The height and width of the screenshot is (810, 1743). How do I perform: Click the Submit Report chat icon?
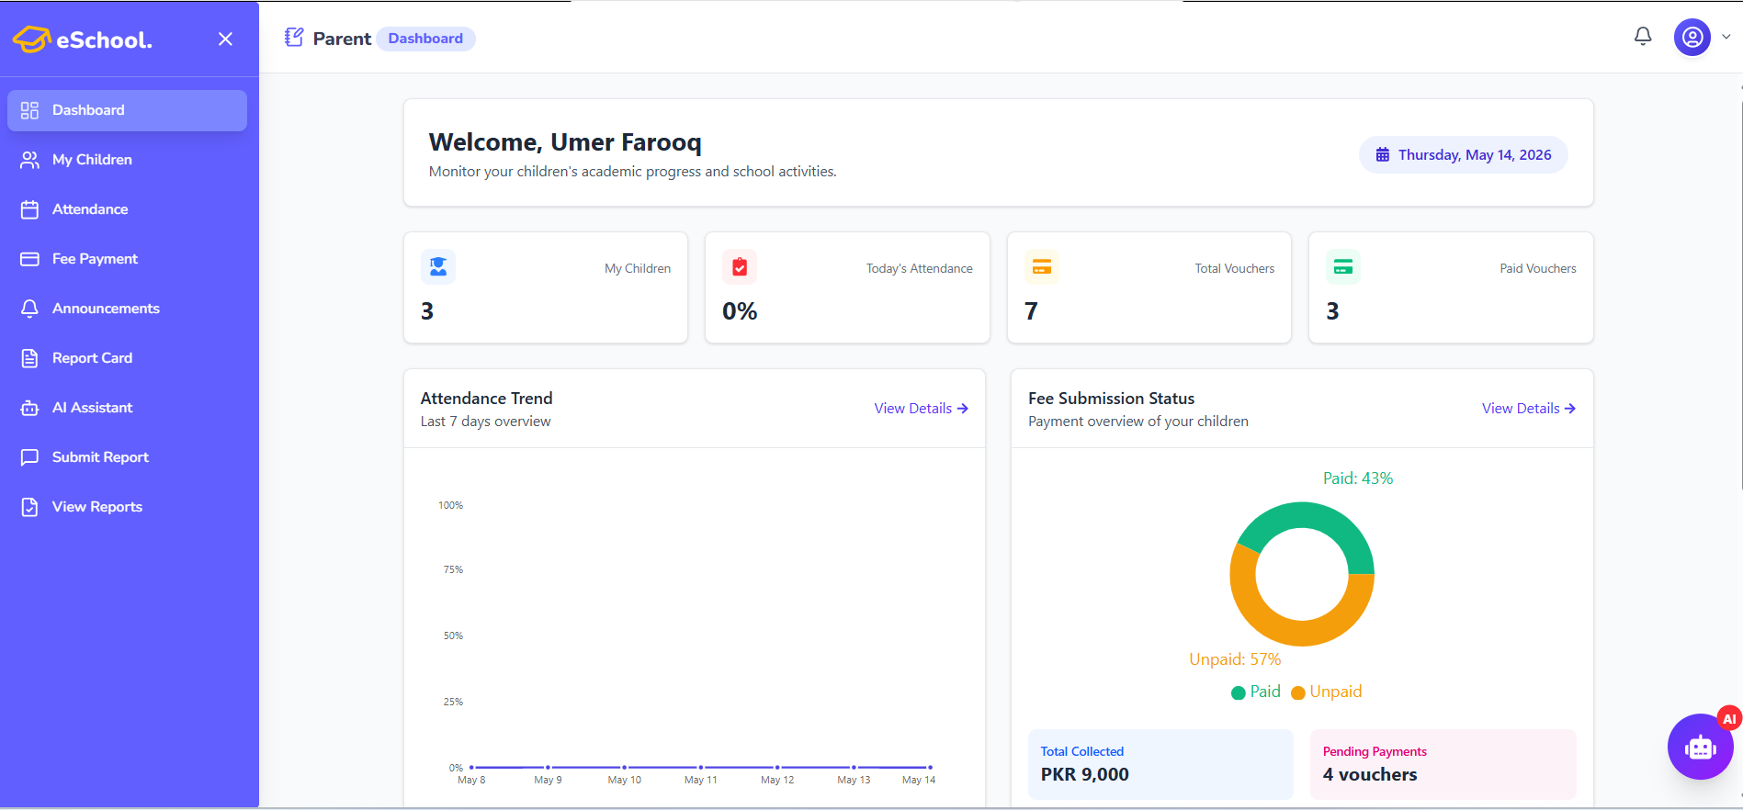(29, 457)
